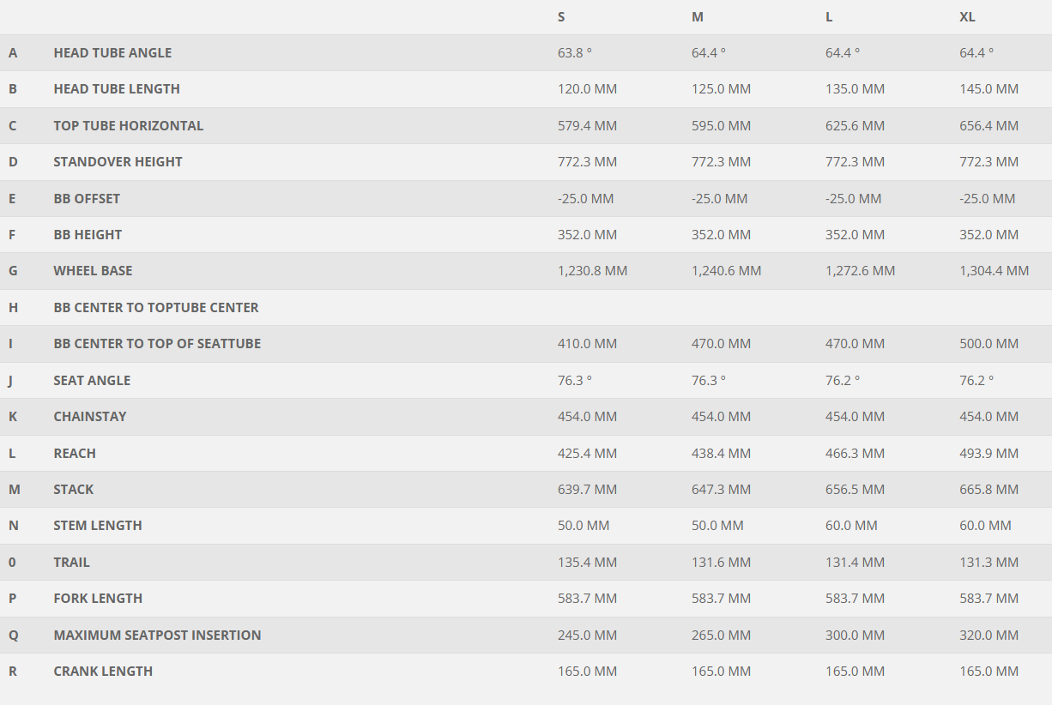Click the S size column header
This screenshot has width=1052, height=705.
[561, 17]
